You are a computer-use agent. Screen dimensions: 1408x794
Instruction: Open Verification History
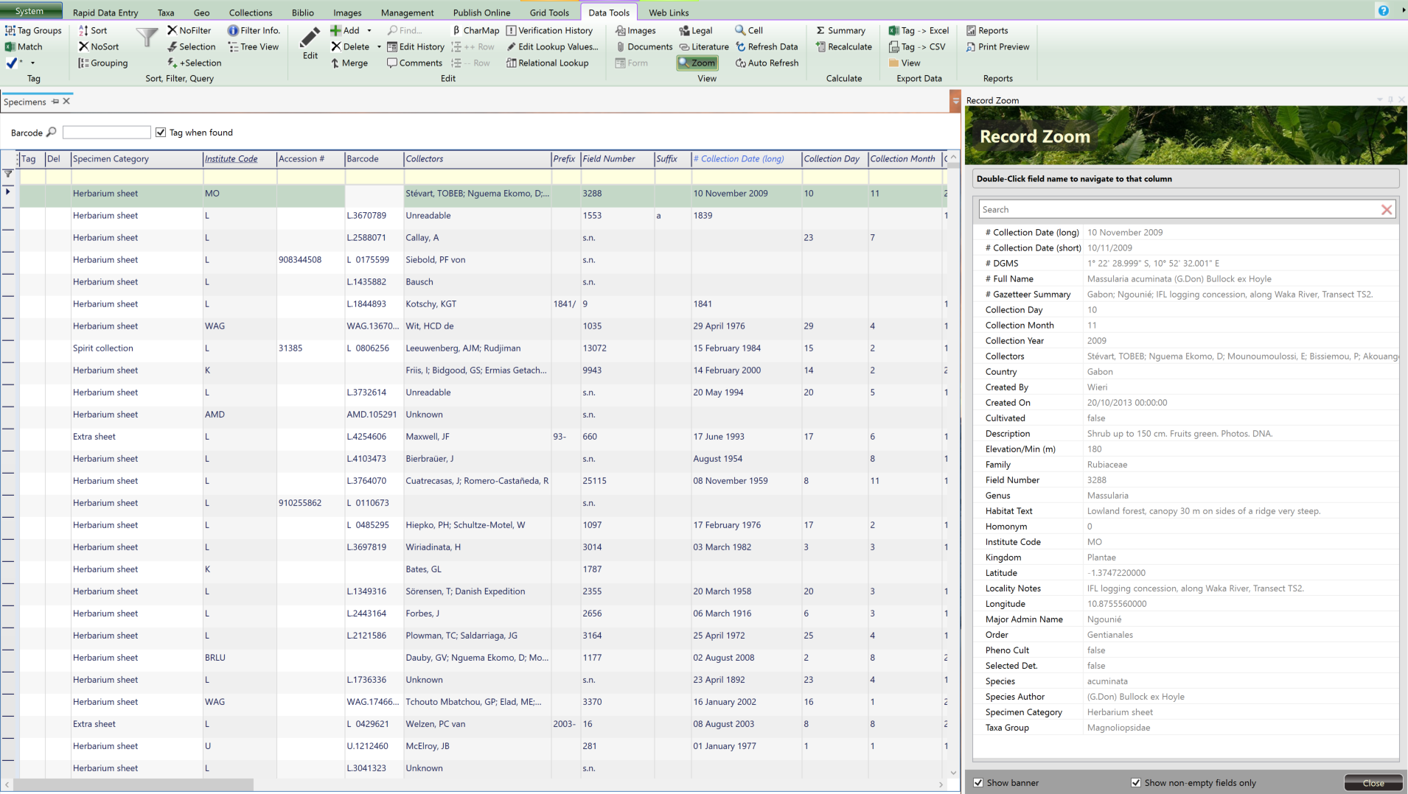[x=549, y=30]
